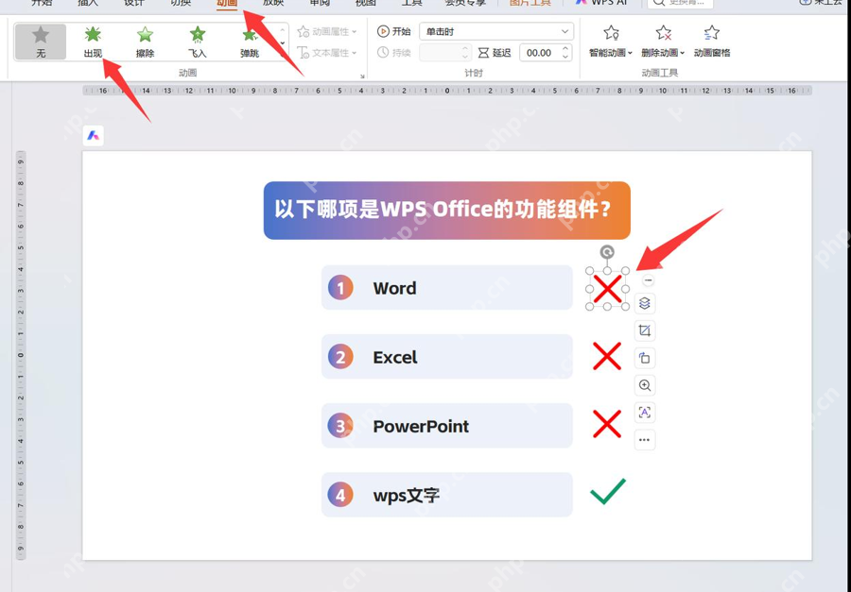851x592 pixels.
Task: Select the PowerPoint option box
Action: tap(446, 426)
